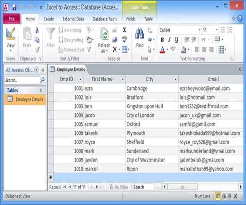Click the Delete record X icon
The width and height of the screenshot is (246, 205).
click(x=115, y=50)
